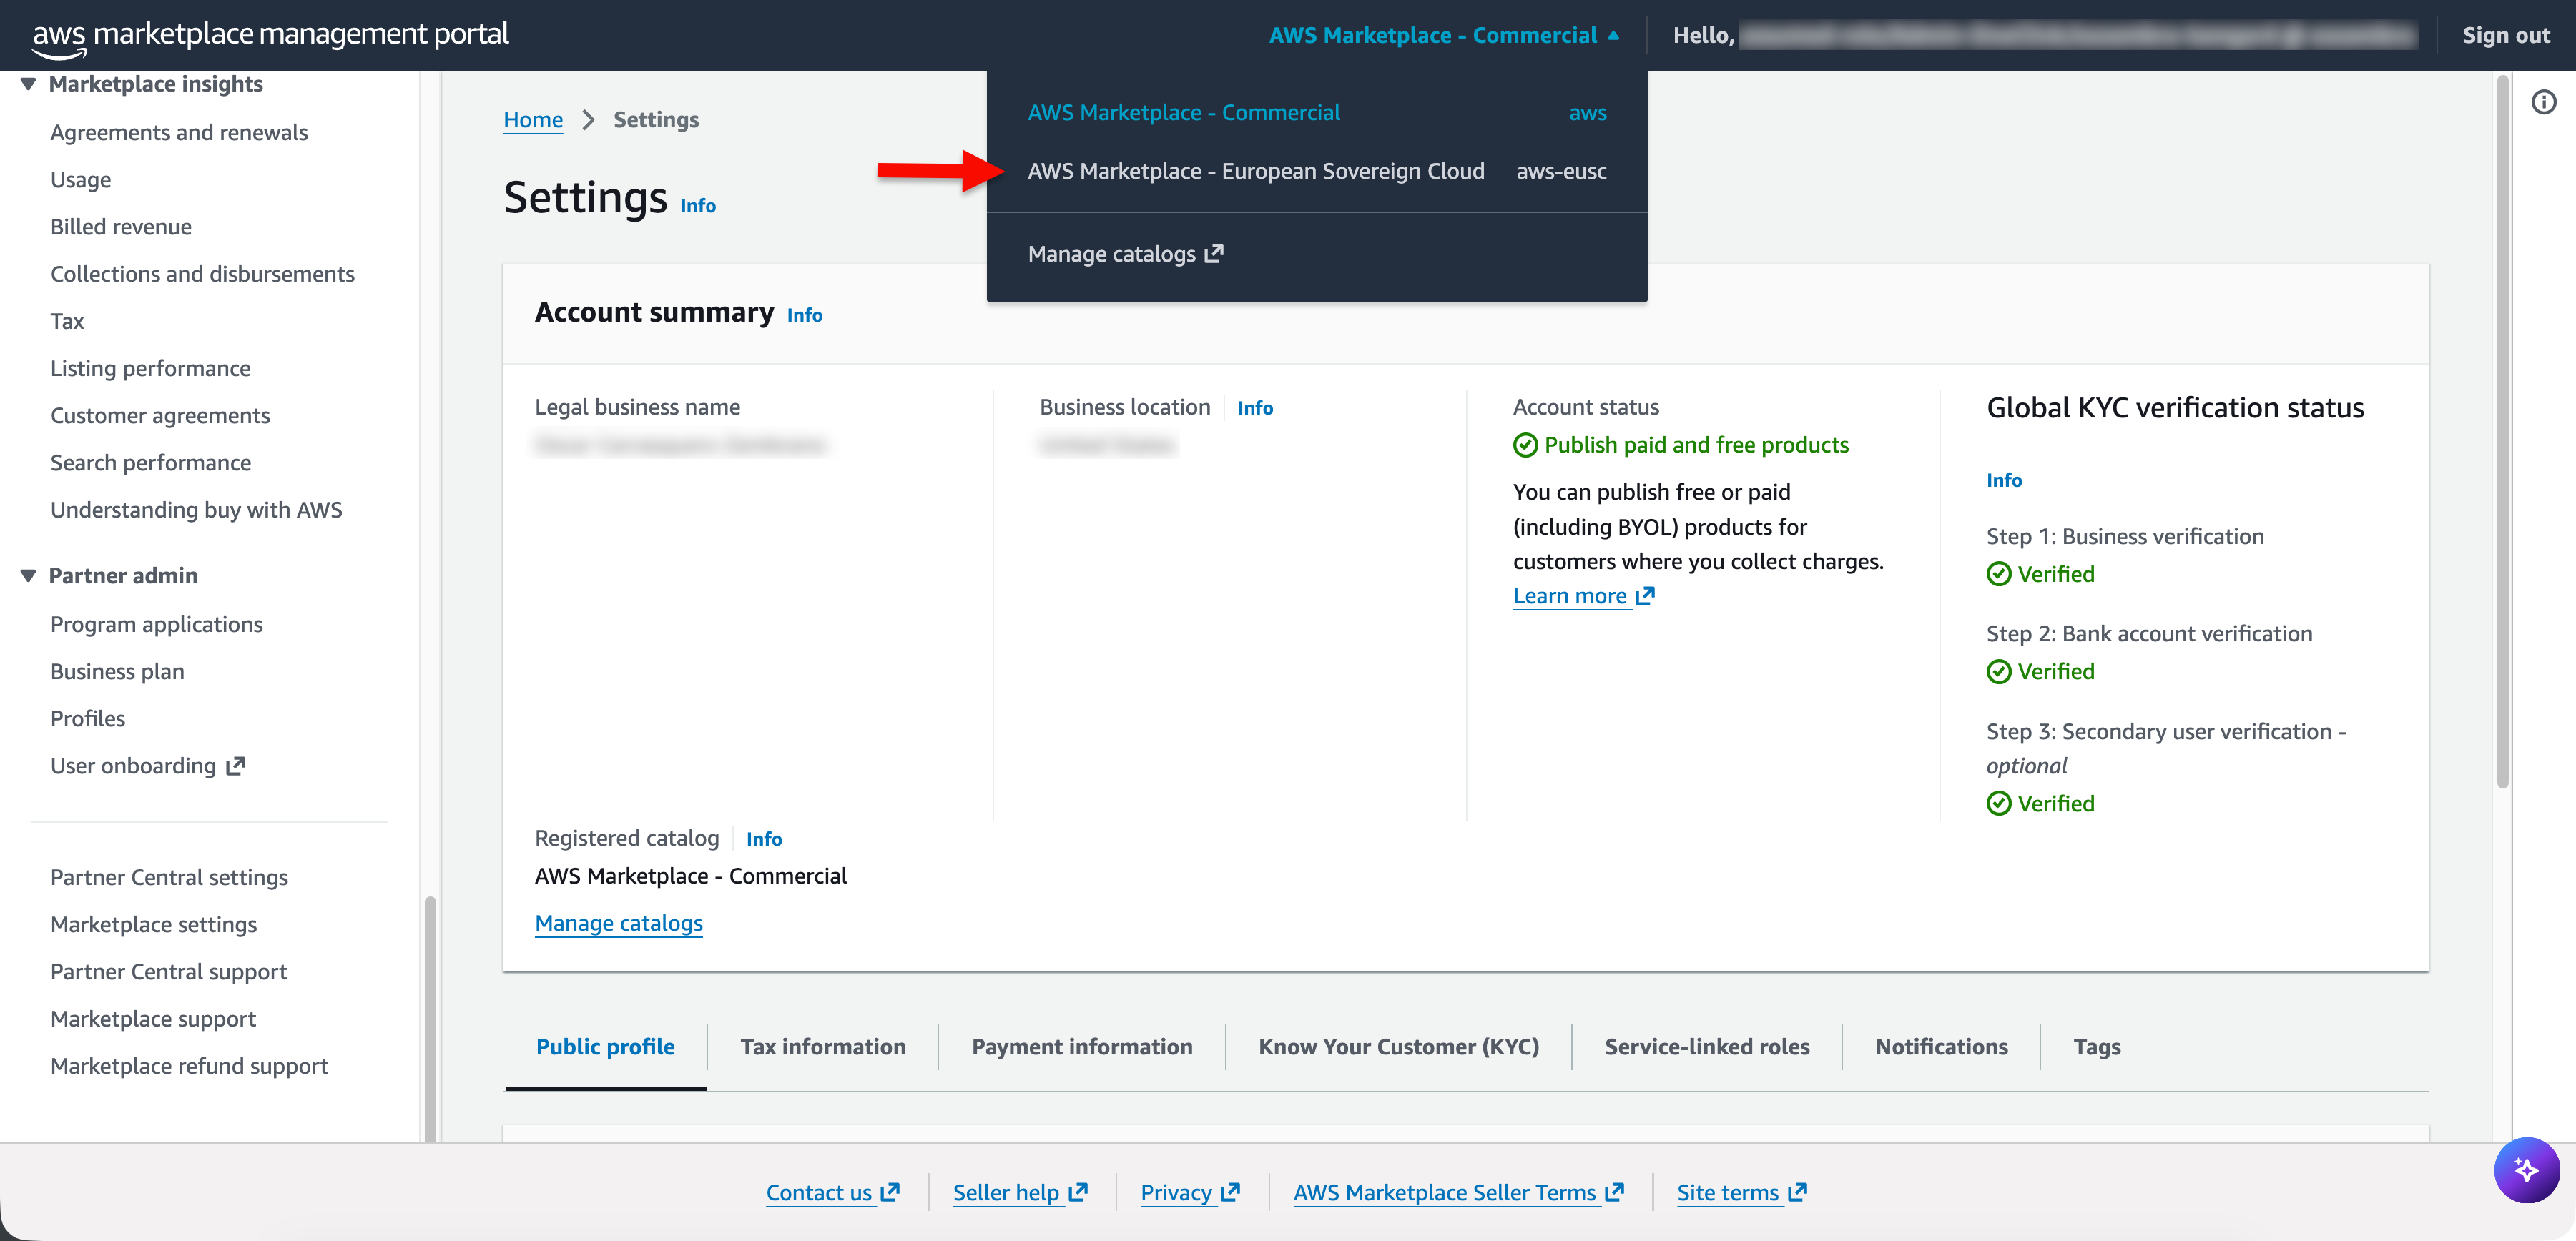Open Tax in the sidebar
Image resolution: width=2576 pixels, height=1241 pixels.
pos(67,321)
